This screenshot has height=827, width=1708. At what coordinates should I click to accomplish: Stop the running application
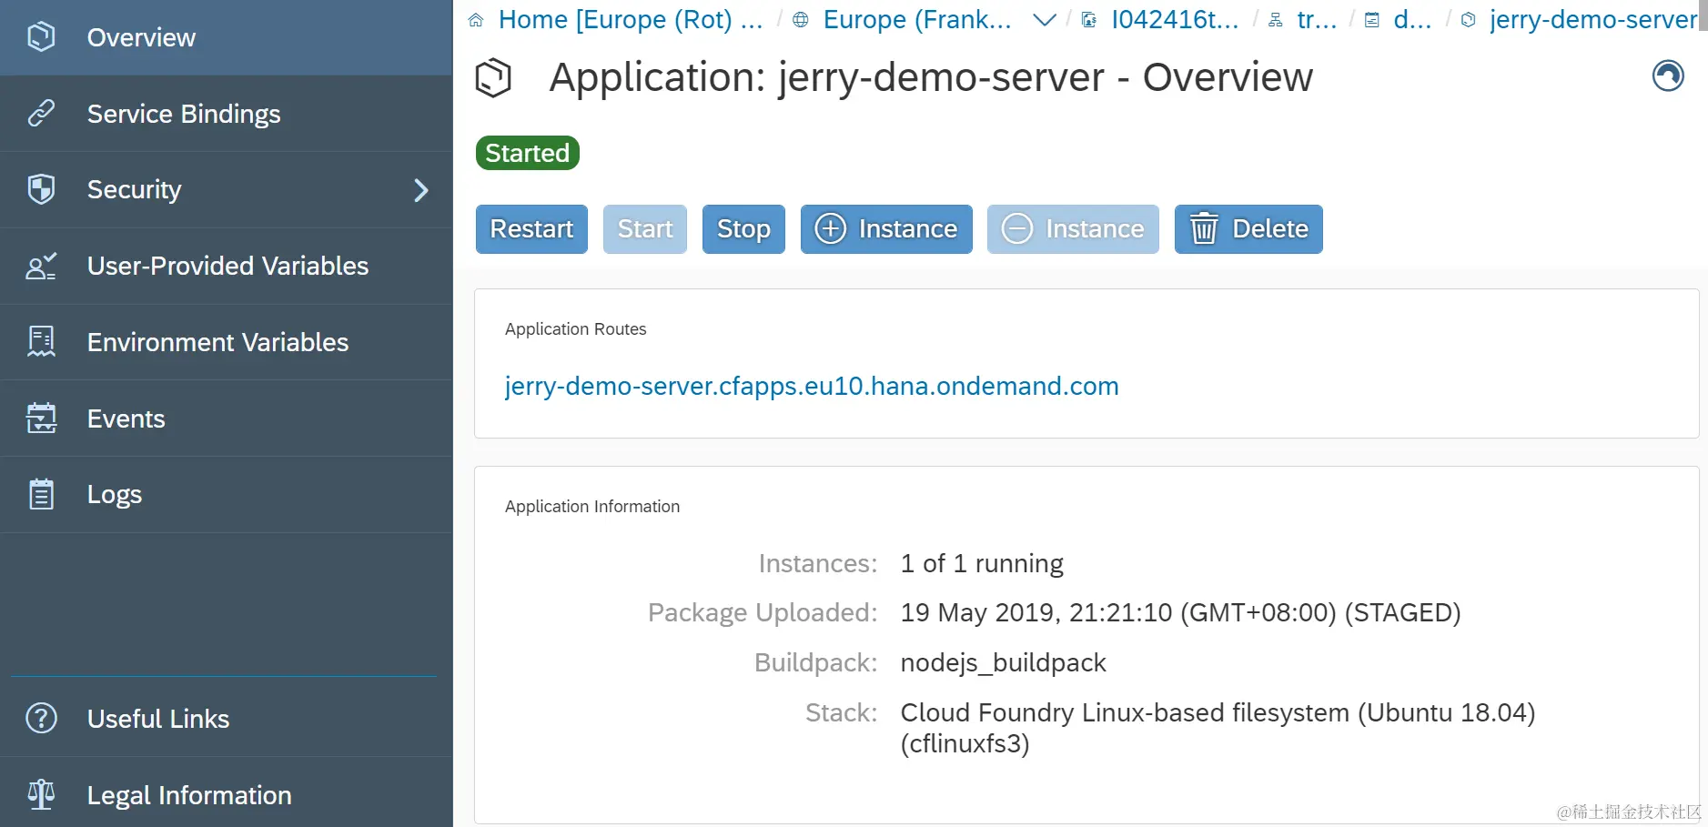click(x=743, y=229)
